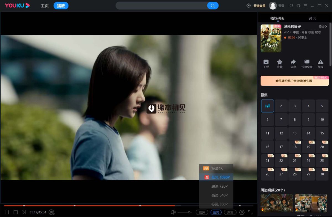Screen dimensions: 332x217
Task: Select VIP episode 18
Action: (295, 147)
